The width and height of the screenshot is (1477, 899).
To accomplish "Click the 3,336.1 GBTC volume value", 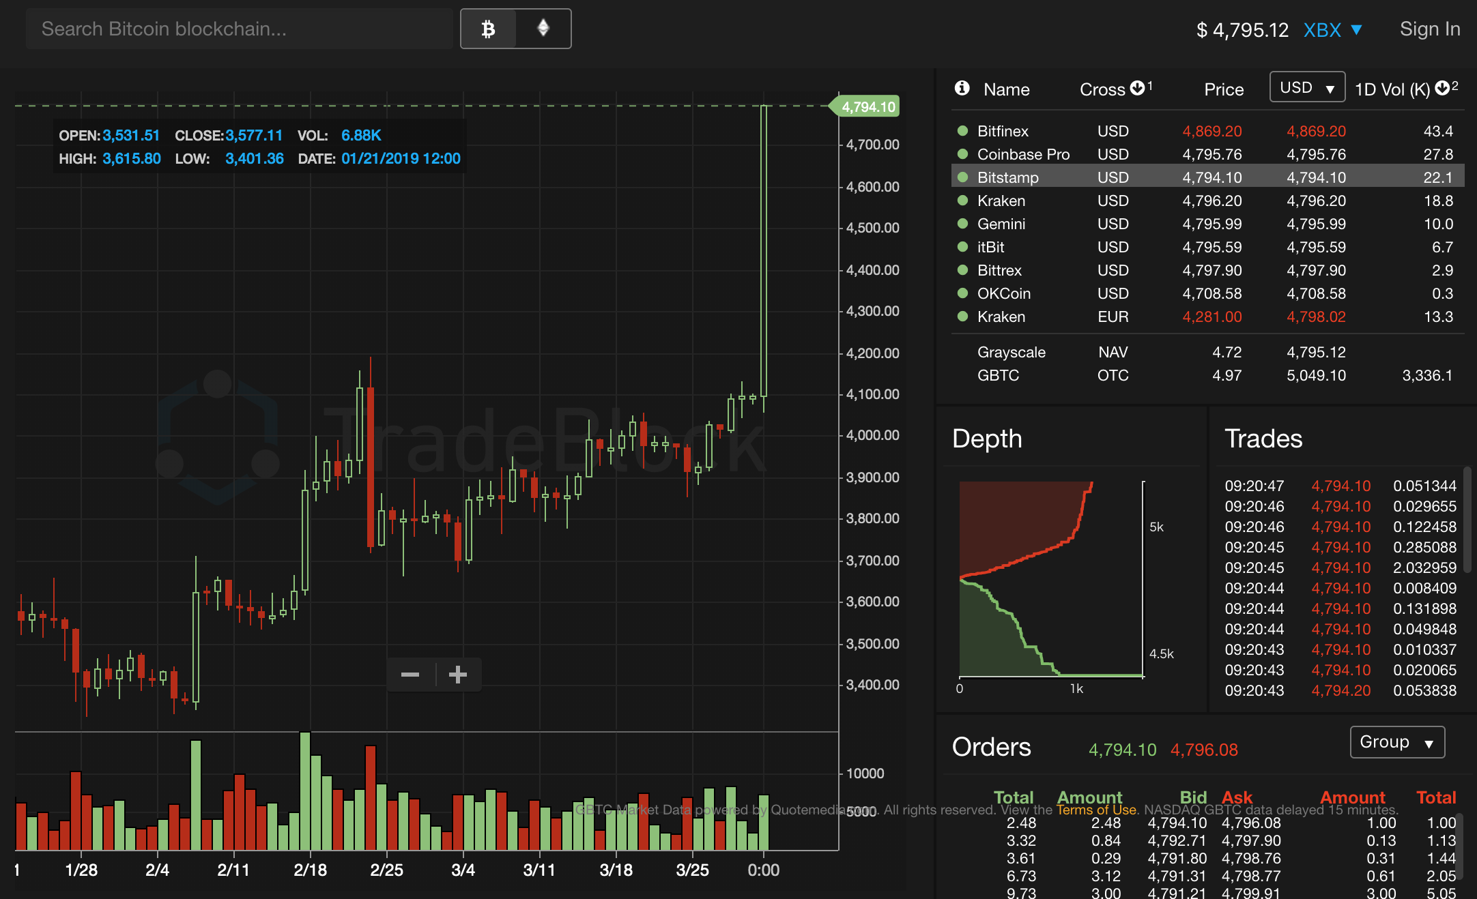I will coord(1427,375).
